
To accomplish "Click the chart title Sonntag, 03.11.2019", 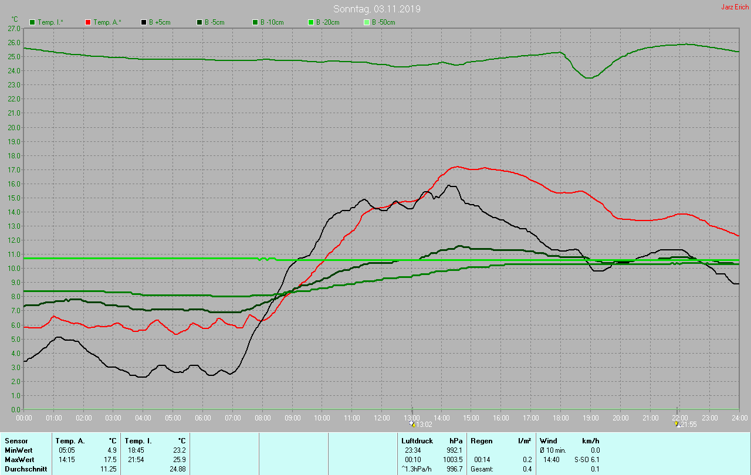I will [377, 9].
